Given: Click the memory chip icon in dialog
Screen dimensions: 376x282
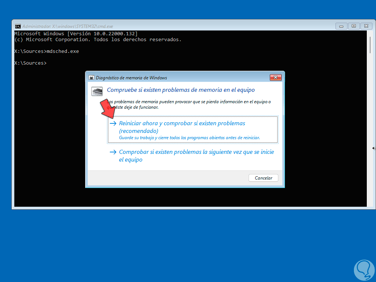Looking at the screenshot, I should coord(97,91).
